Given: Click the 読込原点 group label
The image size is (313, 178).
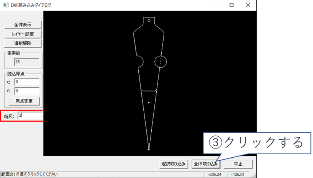Looking at the screenshot, I should 16,74.
